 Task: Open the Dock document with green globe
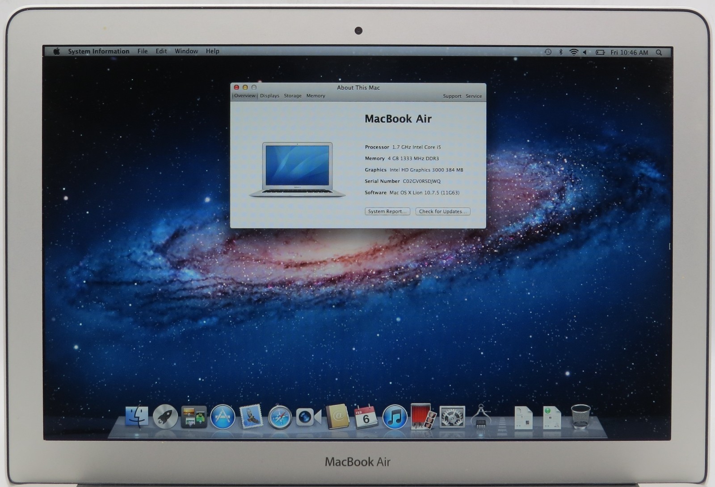click(x=552, y=418)
